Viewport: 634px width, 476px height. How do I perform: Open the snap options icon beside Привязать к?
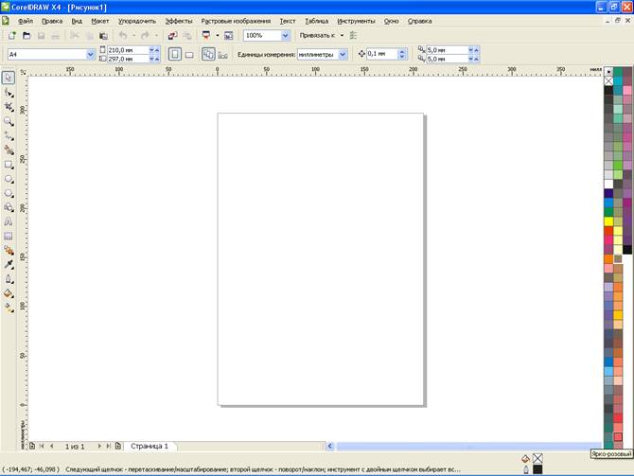tap(353, 36)
